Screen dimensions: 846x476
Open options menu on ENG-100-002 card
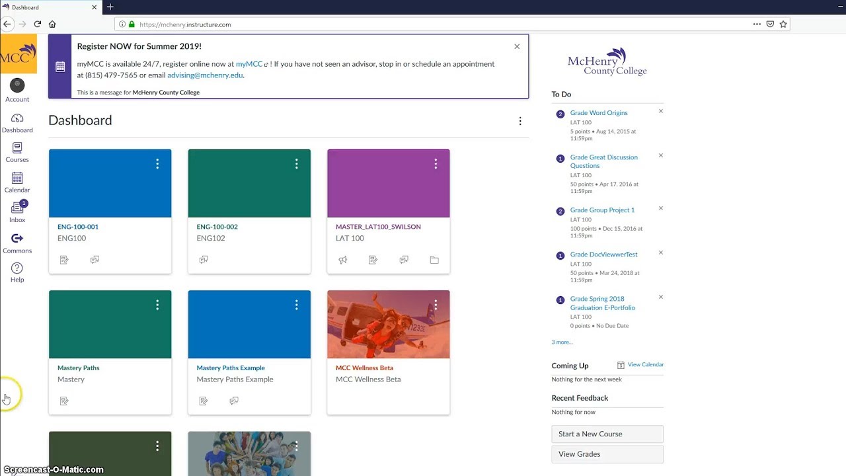297,163
